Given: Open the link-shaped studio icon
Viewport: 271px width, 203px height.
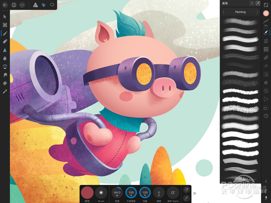Looking at the screenshot, I should (266, 57).
